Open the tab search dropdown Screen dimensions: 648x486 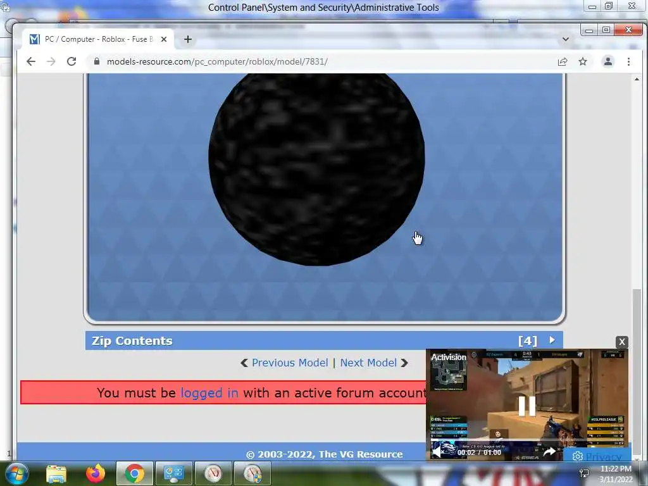(x=565, y=39)
